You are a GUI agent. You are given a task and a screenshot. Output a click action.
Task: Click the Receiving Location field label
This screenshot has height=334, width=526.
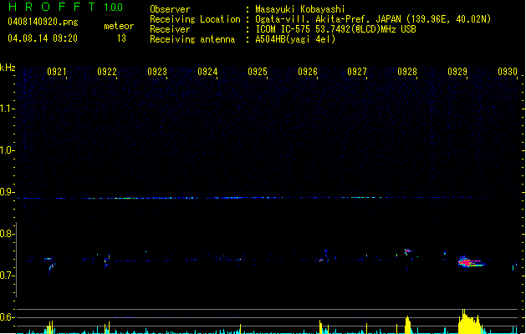(195, 19)
